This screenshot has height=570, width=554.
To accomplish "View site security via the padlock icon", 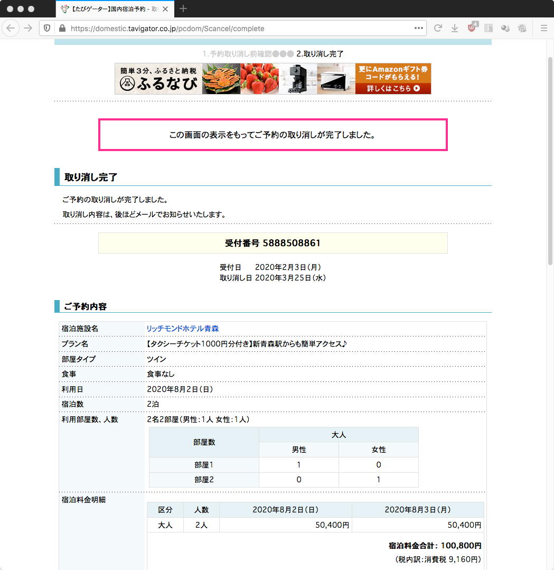I will click(62, 28).
